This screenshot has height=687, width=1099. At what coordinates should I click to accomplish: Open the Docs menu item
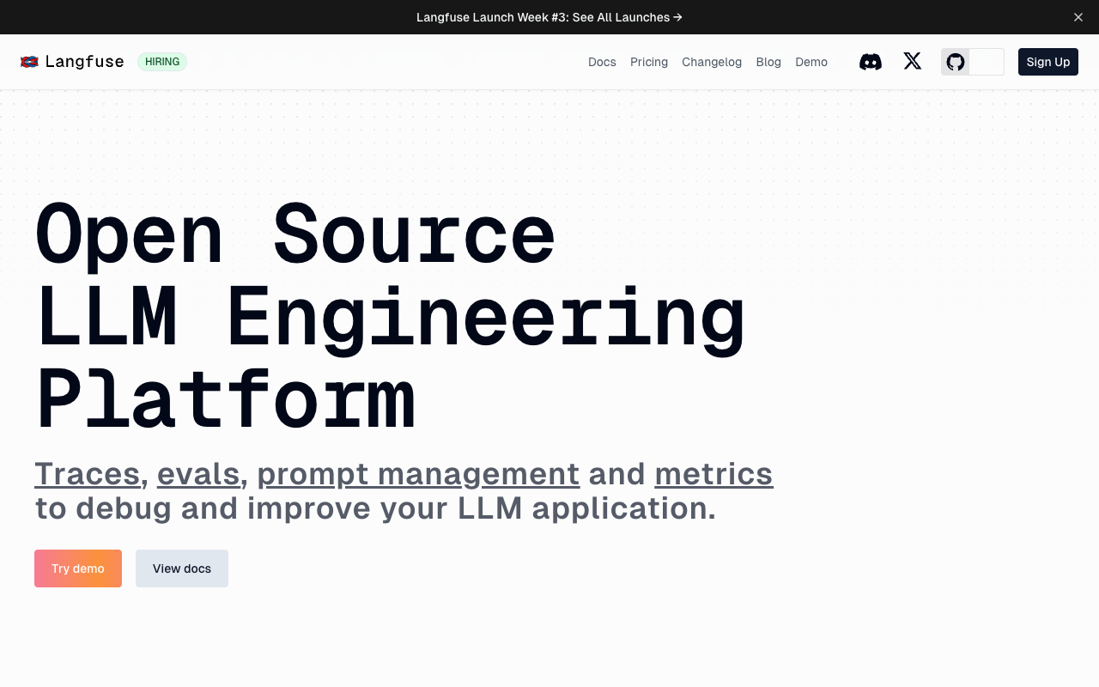pyautogui.click(x=602, y=62)
